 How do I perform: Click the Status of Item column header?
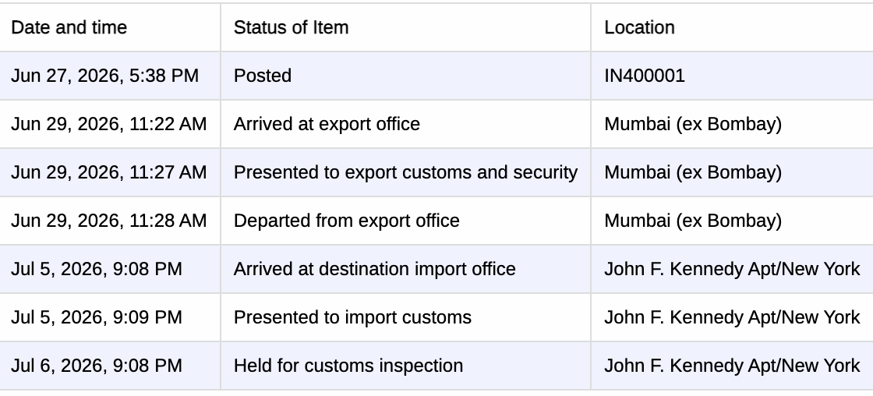[x=292, y=27]
